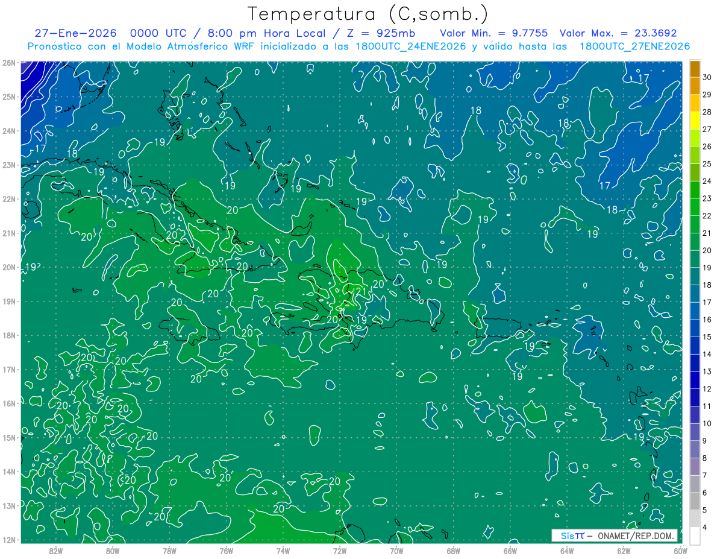Select validity time '1800UTC_27ENE2026'
The height and width of the screenshot is (559, 723).
[634, 46]
